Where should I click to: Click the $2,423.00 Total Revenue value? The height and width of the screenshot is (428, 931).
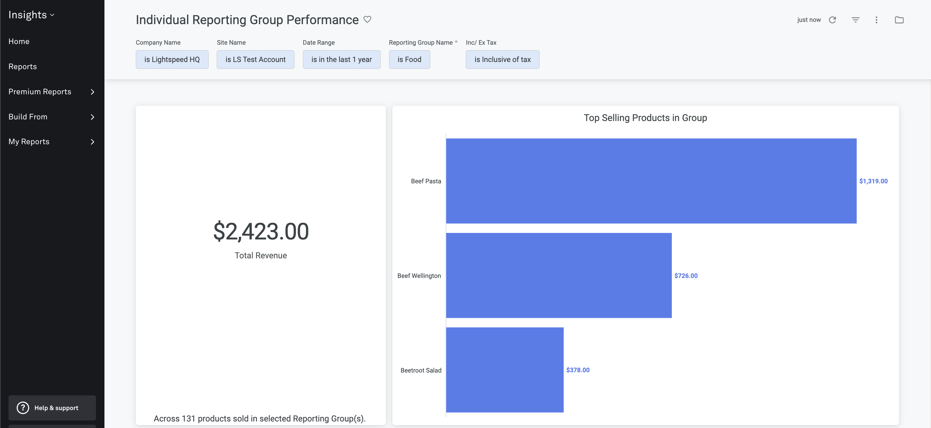click(261, 232)
